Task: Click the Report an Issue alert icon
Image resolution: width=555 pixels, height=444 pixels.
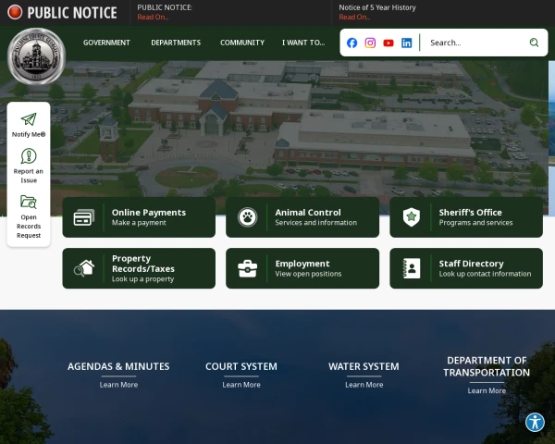Action: (29, 156)
